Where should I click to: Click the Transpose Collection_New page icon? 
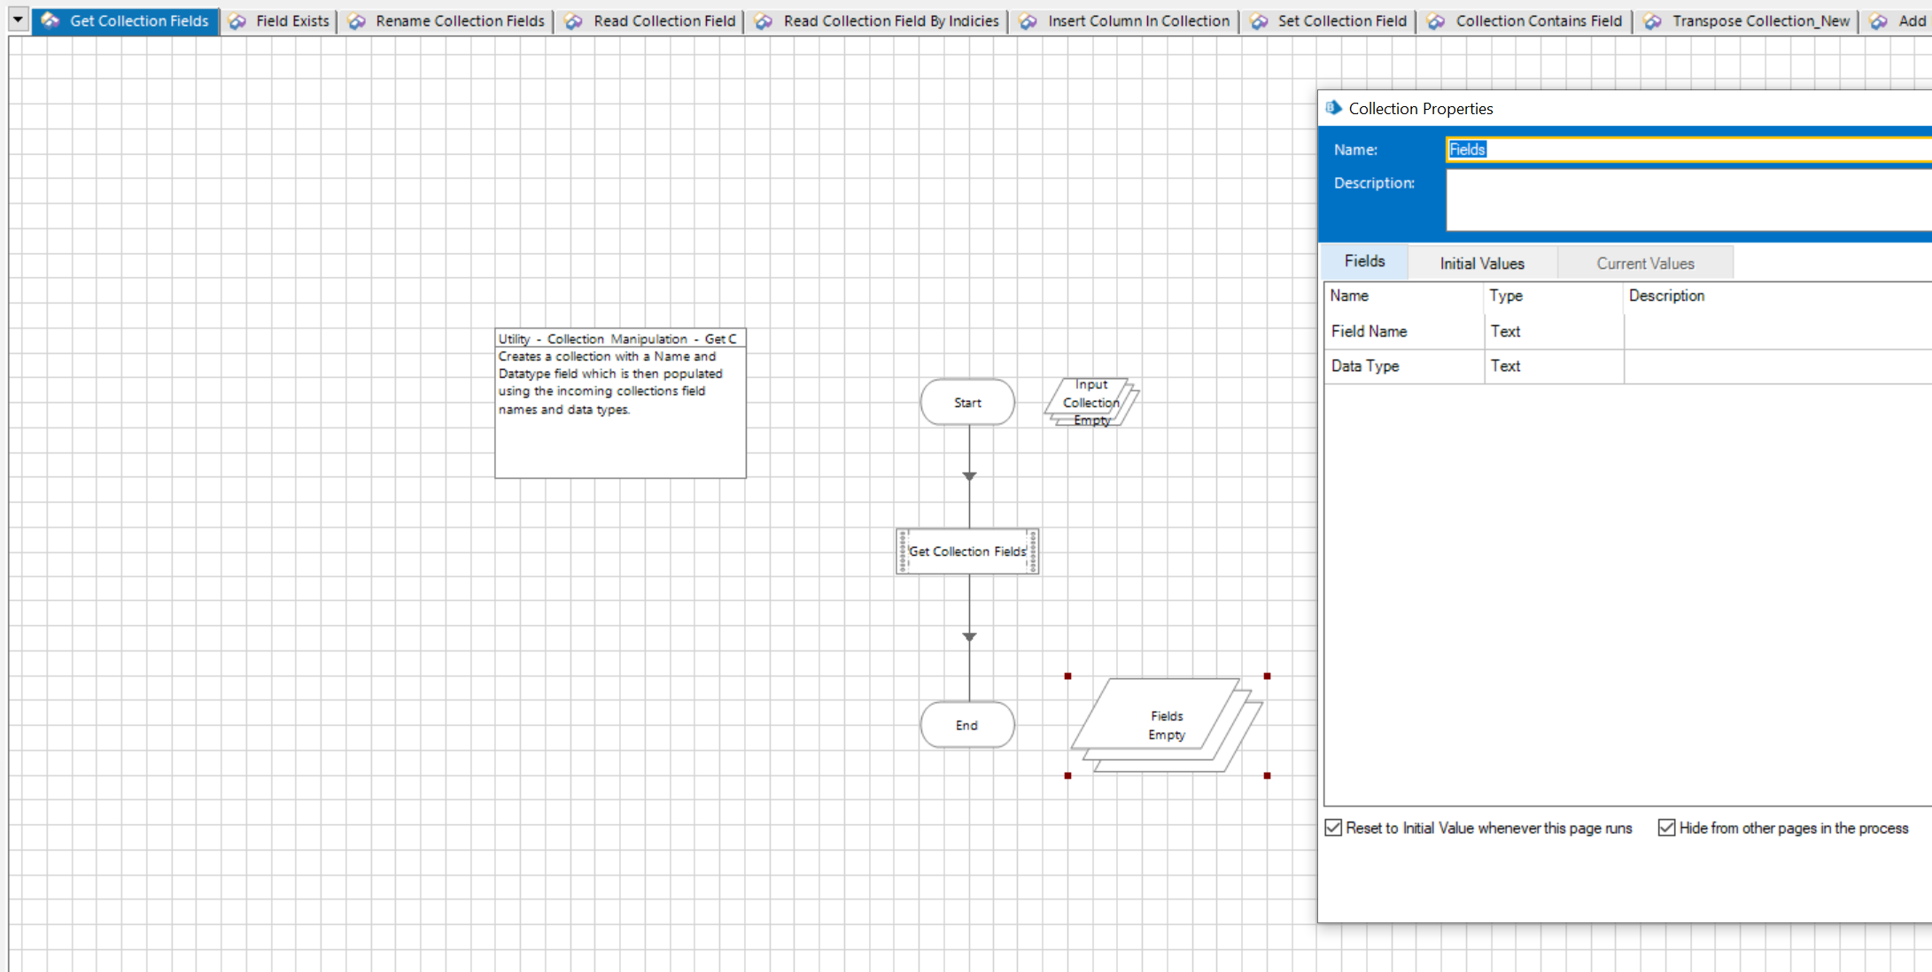1652,19
